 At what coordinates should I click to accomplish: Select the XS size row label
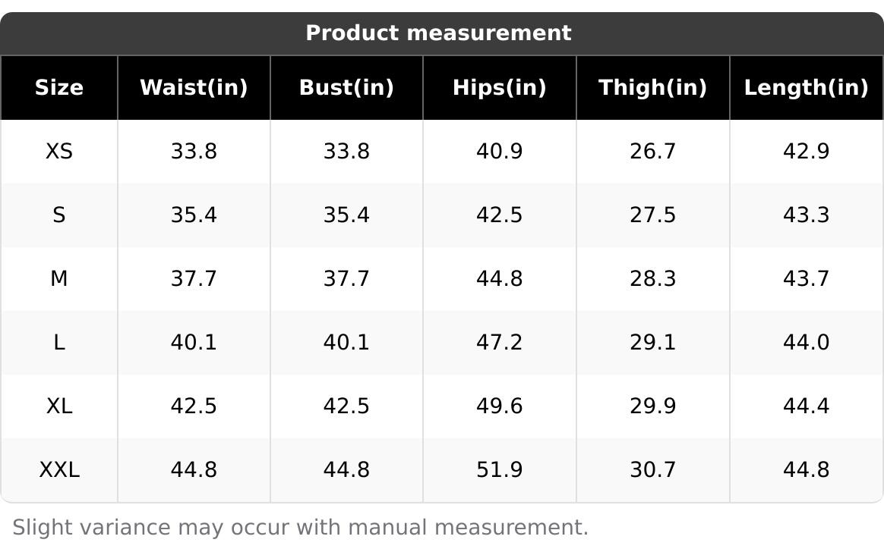(x=59, y=152)
